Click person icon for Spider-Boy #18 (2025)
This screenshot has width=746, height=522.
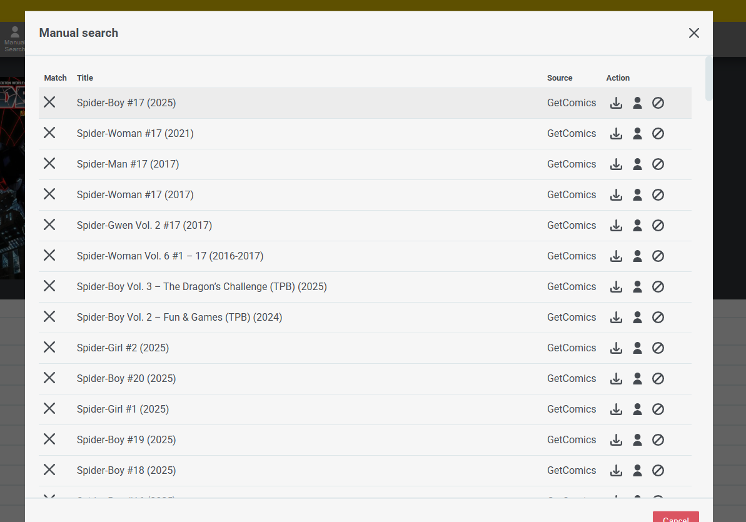point(638,470)
